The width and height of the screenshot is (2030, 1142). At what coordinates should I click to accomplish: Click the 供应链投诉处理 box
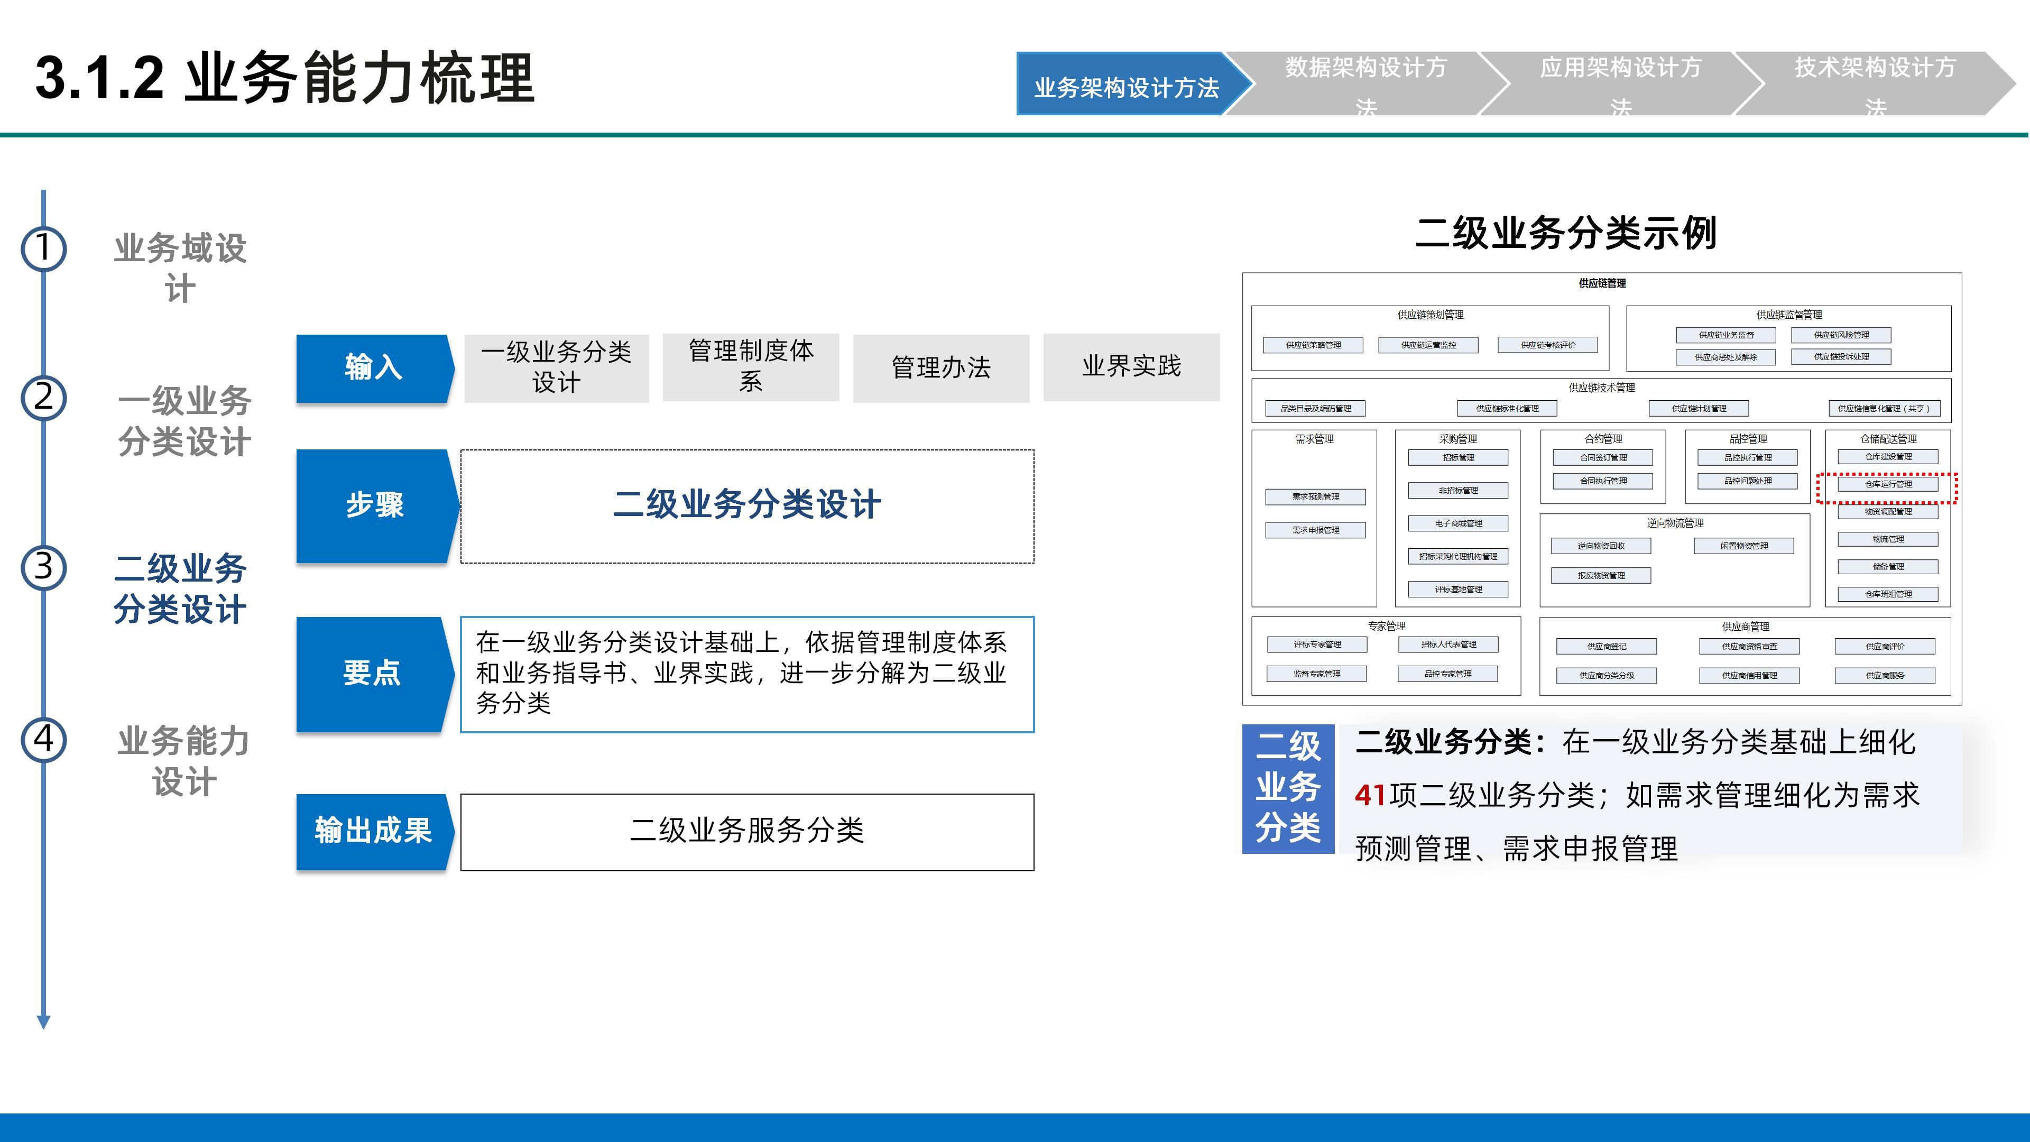click(x=1841, y=357)
